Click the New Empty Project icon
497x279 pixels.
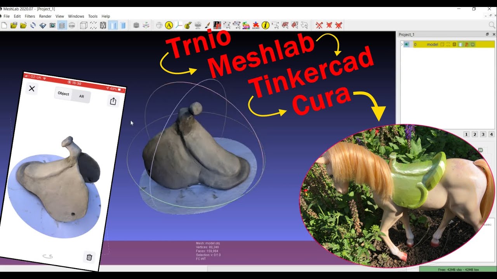pos(4,26)
